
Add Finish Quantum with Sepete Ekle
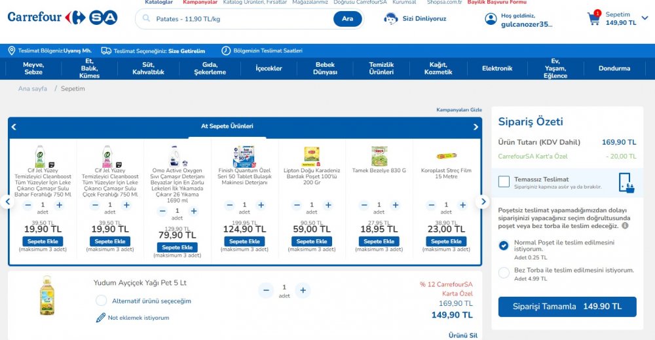tap(244, 242)
